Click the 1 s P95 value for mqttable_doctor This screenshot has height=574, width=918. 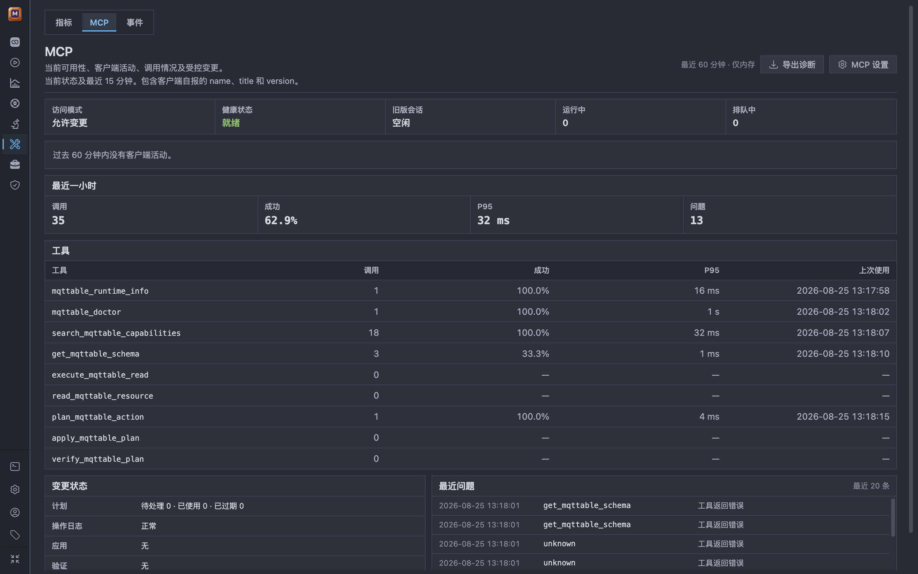713,312
